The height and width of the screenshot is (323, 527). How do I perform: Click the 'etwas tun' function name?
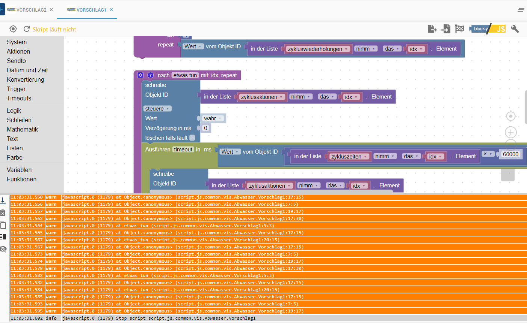pyautogui.click(x=185, y=75)
